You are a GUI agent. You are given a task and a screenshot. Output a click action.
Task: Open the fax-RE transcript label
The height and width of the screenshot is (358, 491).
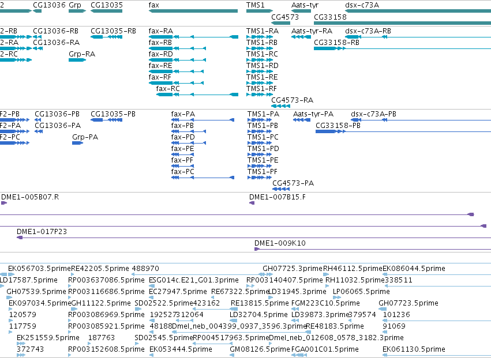coord(160,66)
